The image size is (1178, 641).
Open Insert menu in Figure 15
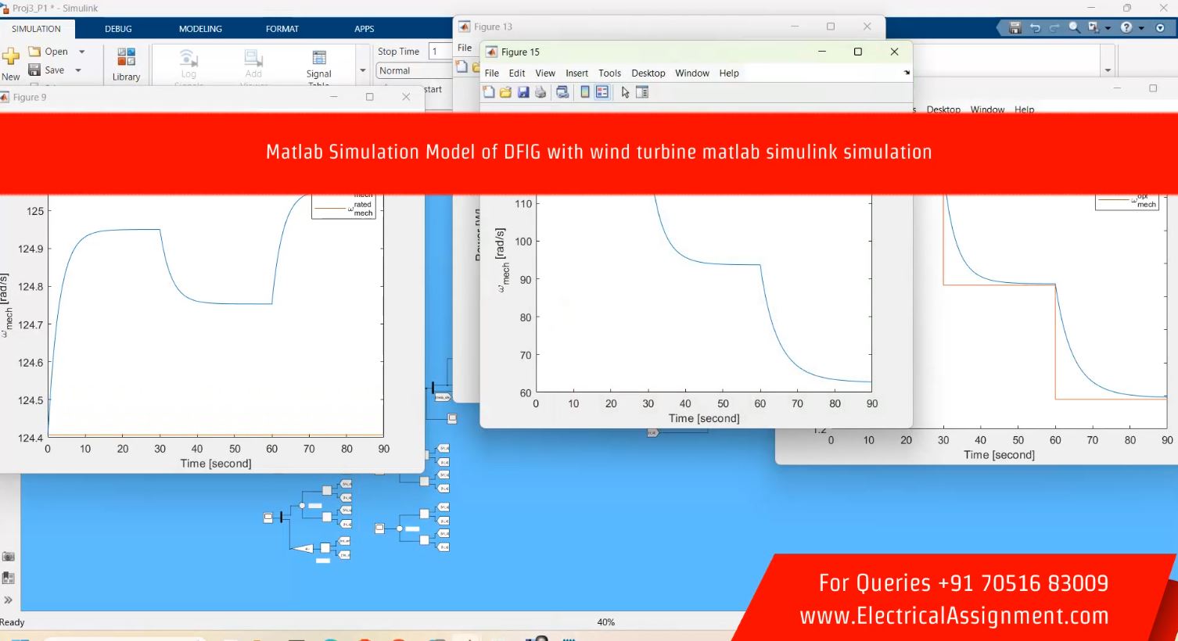[x=576, y=73]
